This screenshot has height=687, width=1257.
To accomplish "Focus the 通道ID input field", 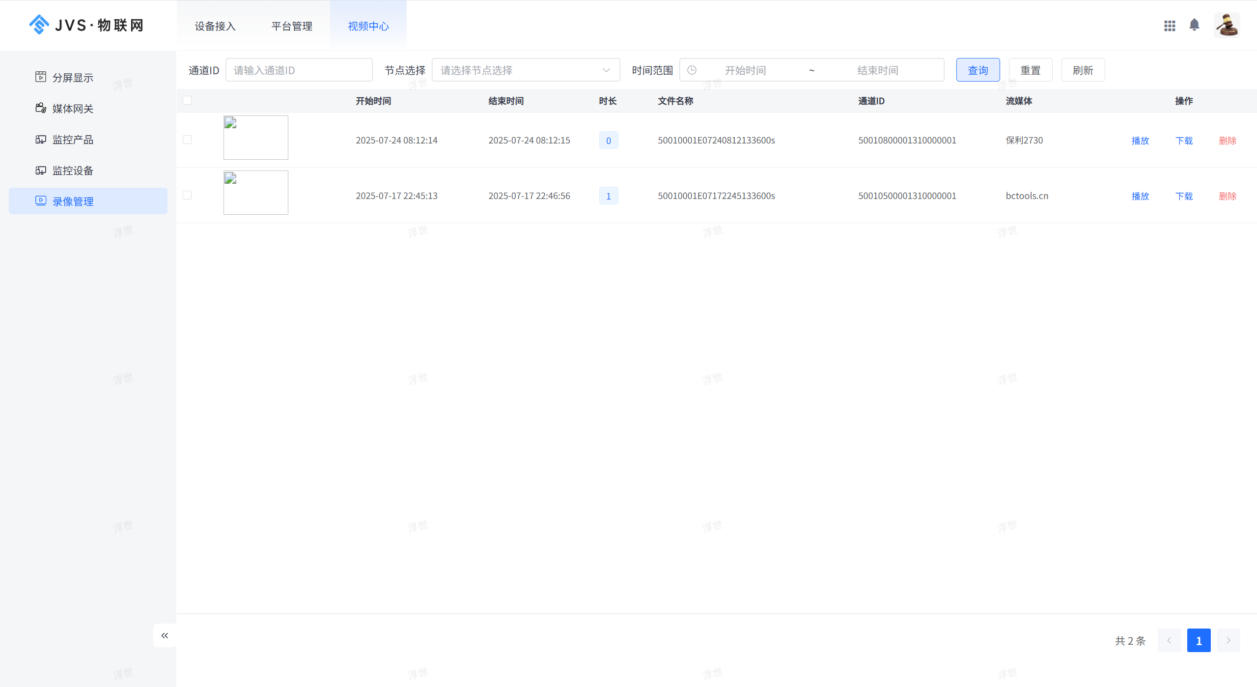I will tap(299, 70).
